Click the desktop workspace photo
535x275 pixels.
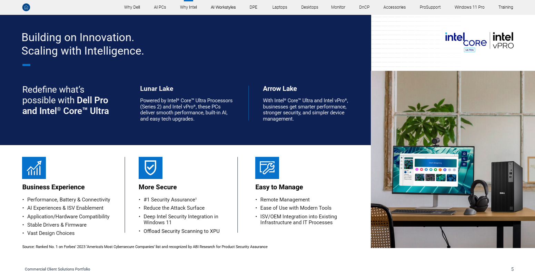453,159
